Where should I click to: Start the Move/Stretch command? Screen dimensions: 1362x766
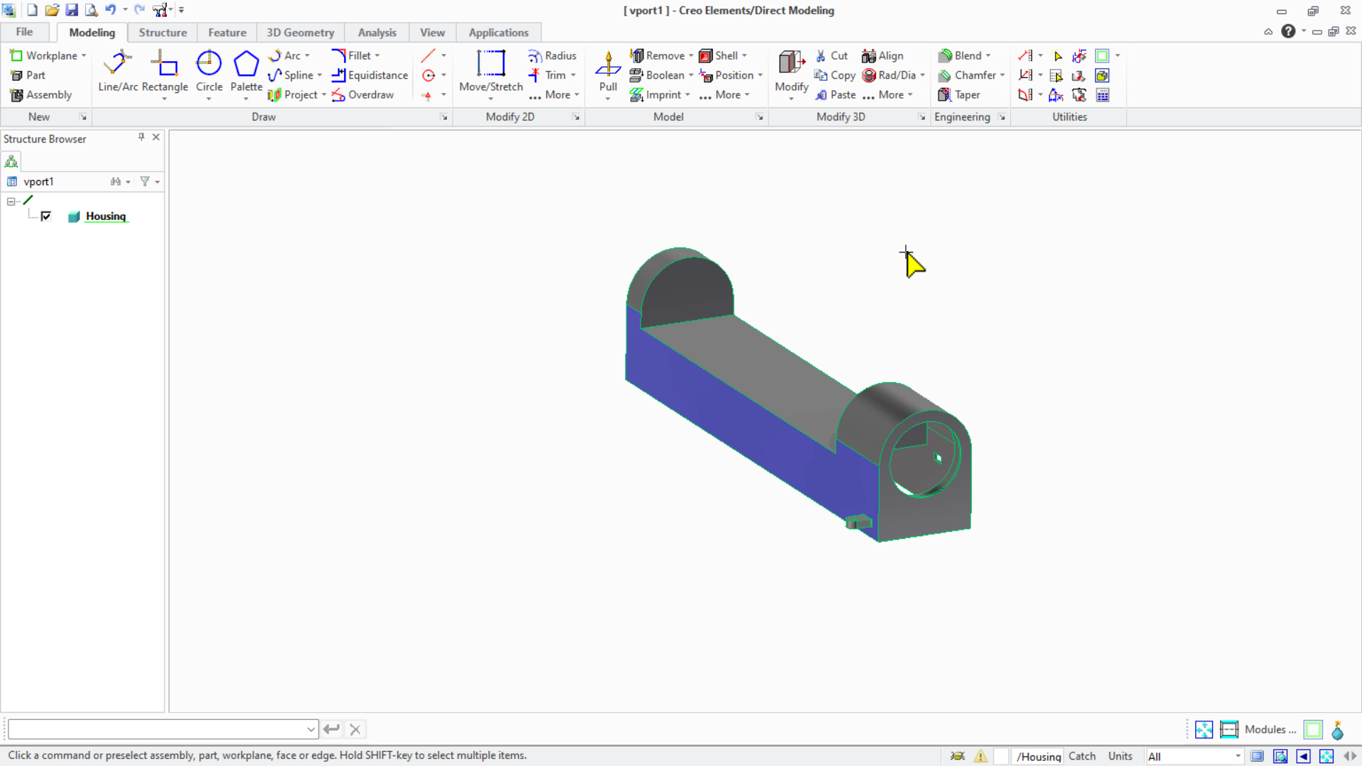click(x=491, y=71)
